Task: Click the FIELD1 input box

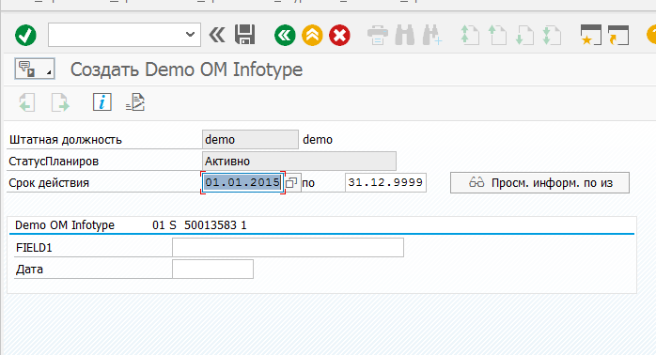Action: click(x=288, y=248)
